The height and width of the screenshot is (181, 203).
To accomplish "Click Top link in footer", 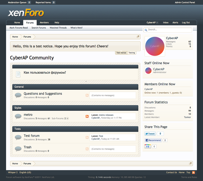I will click(188, 172).
